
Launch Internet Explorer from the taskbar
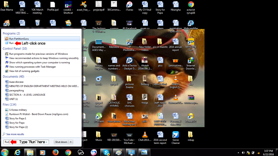tap(17, 153)
